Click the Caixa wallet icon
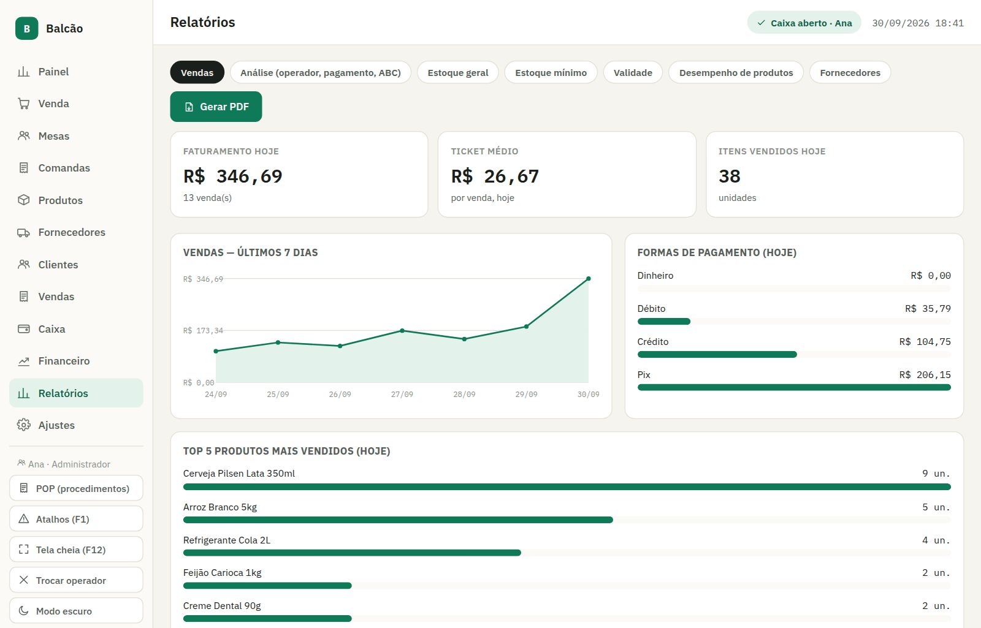This screenshot has height=628, width=981. [24, 329]
